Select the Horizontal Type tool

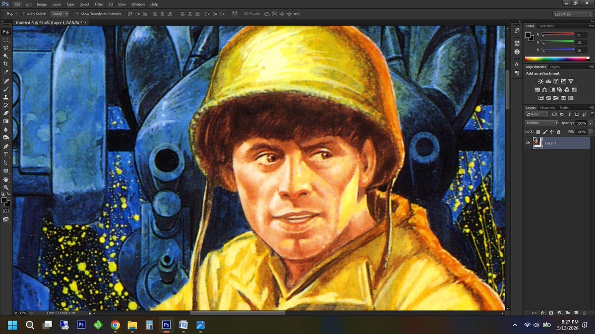[6, 154]
